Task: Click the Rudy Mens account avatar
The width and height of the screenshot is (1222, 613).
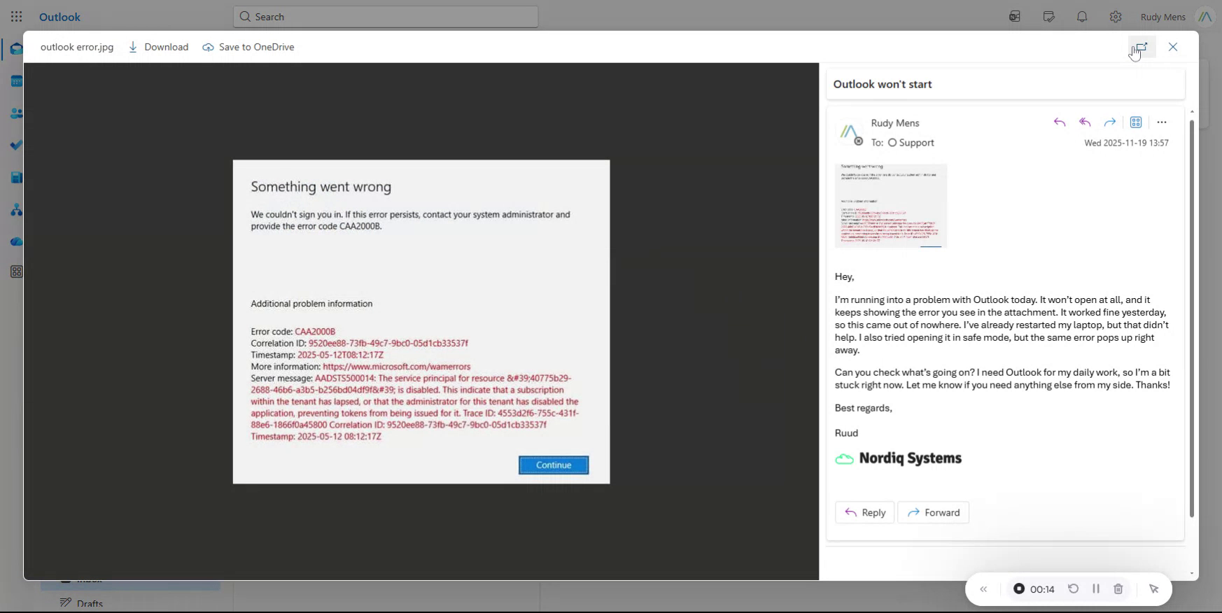Action: point(1205,17)
